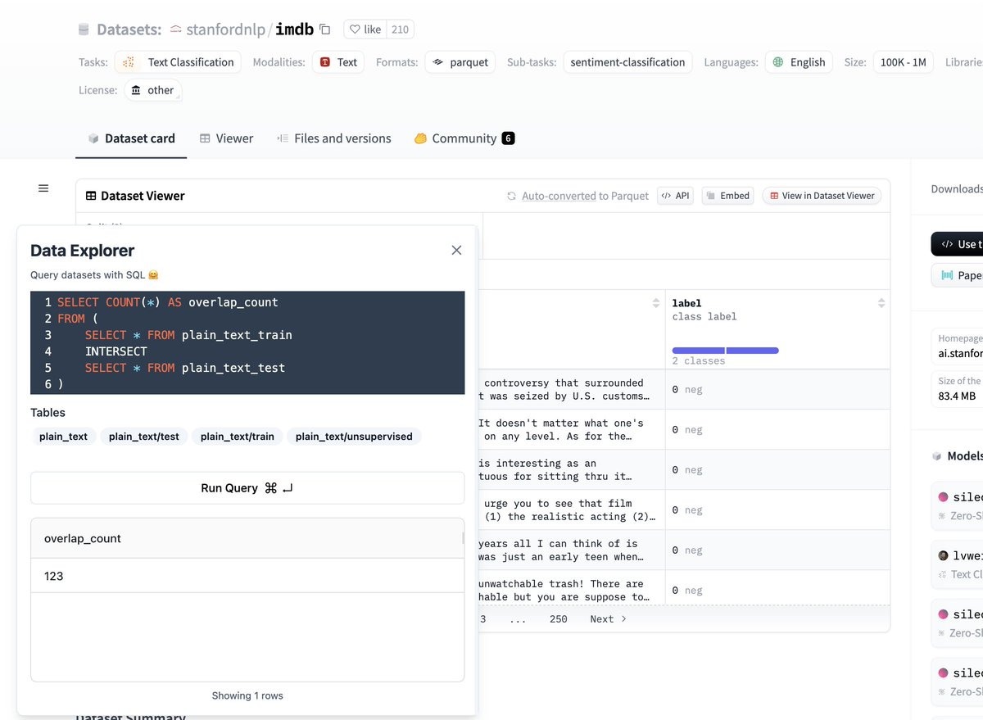Click the API button
Viewport: 983px width, 720px height.
pos(676,196)
